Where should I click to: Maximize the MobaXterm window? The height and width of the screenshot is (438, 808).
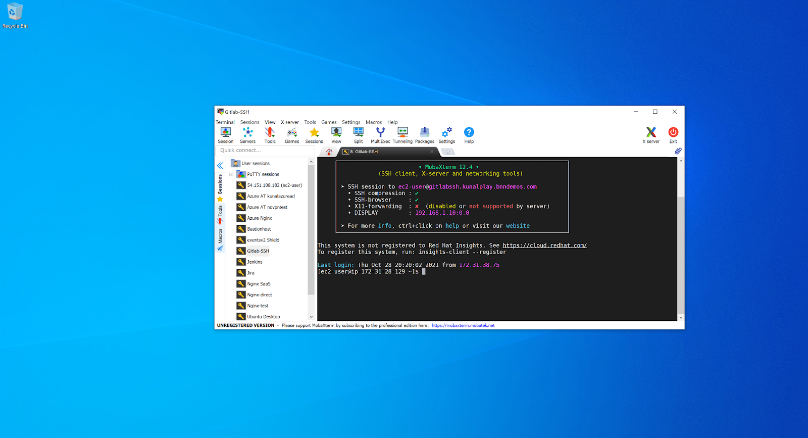click(x=655, y=112)
